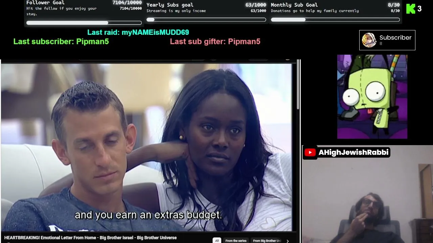
Task: Click "Hit the follow if you enjoy your stay."
Action: click(x=62, y=11)
